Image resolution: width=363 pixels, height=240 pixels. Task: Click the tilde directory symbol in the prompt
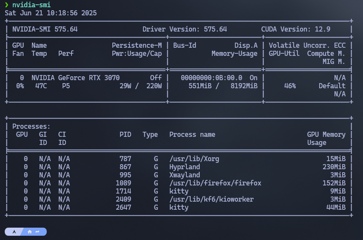tap(37, 231)
